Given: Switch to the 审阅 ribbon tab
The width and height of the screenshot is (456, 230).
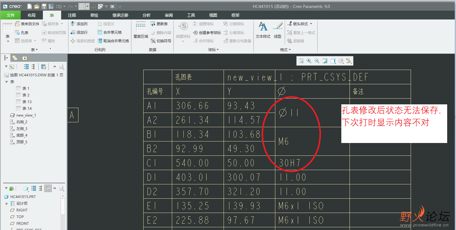Looking at the screenshot, I should pos(169,15).
